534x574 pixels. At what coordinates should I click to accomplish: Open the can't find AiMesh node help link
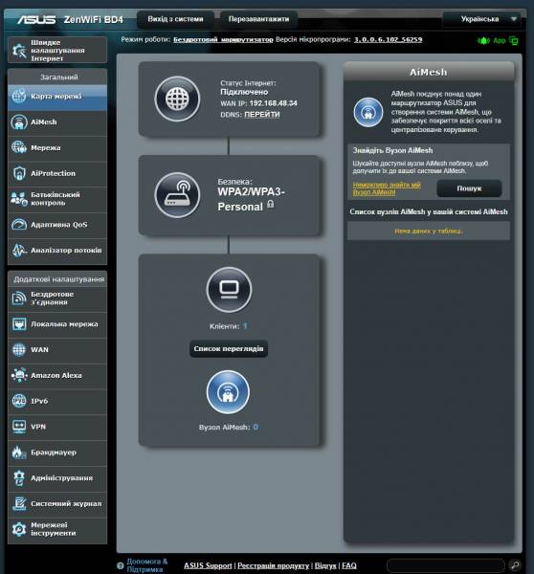pos(387,188)
